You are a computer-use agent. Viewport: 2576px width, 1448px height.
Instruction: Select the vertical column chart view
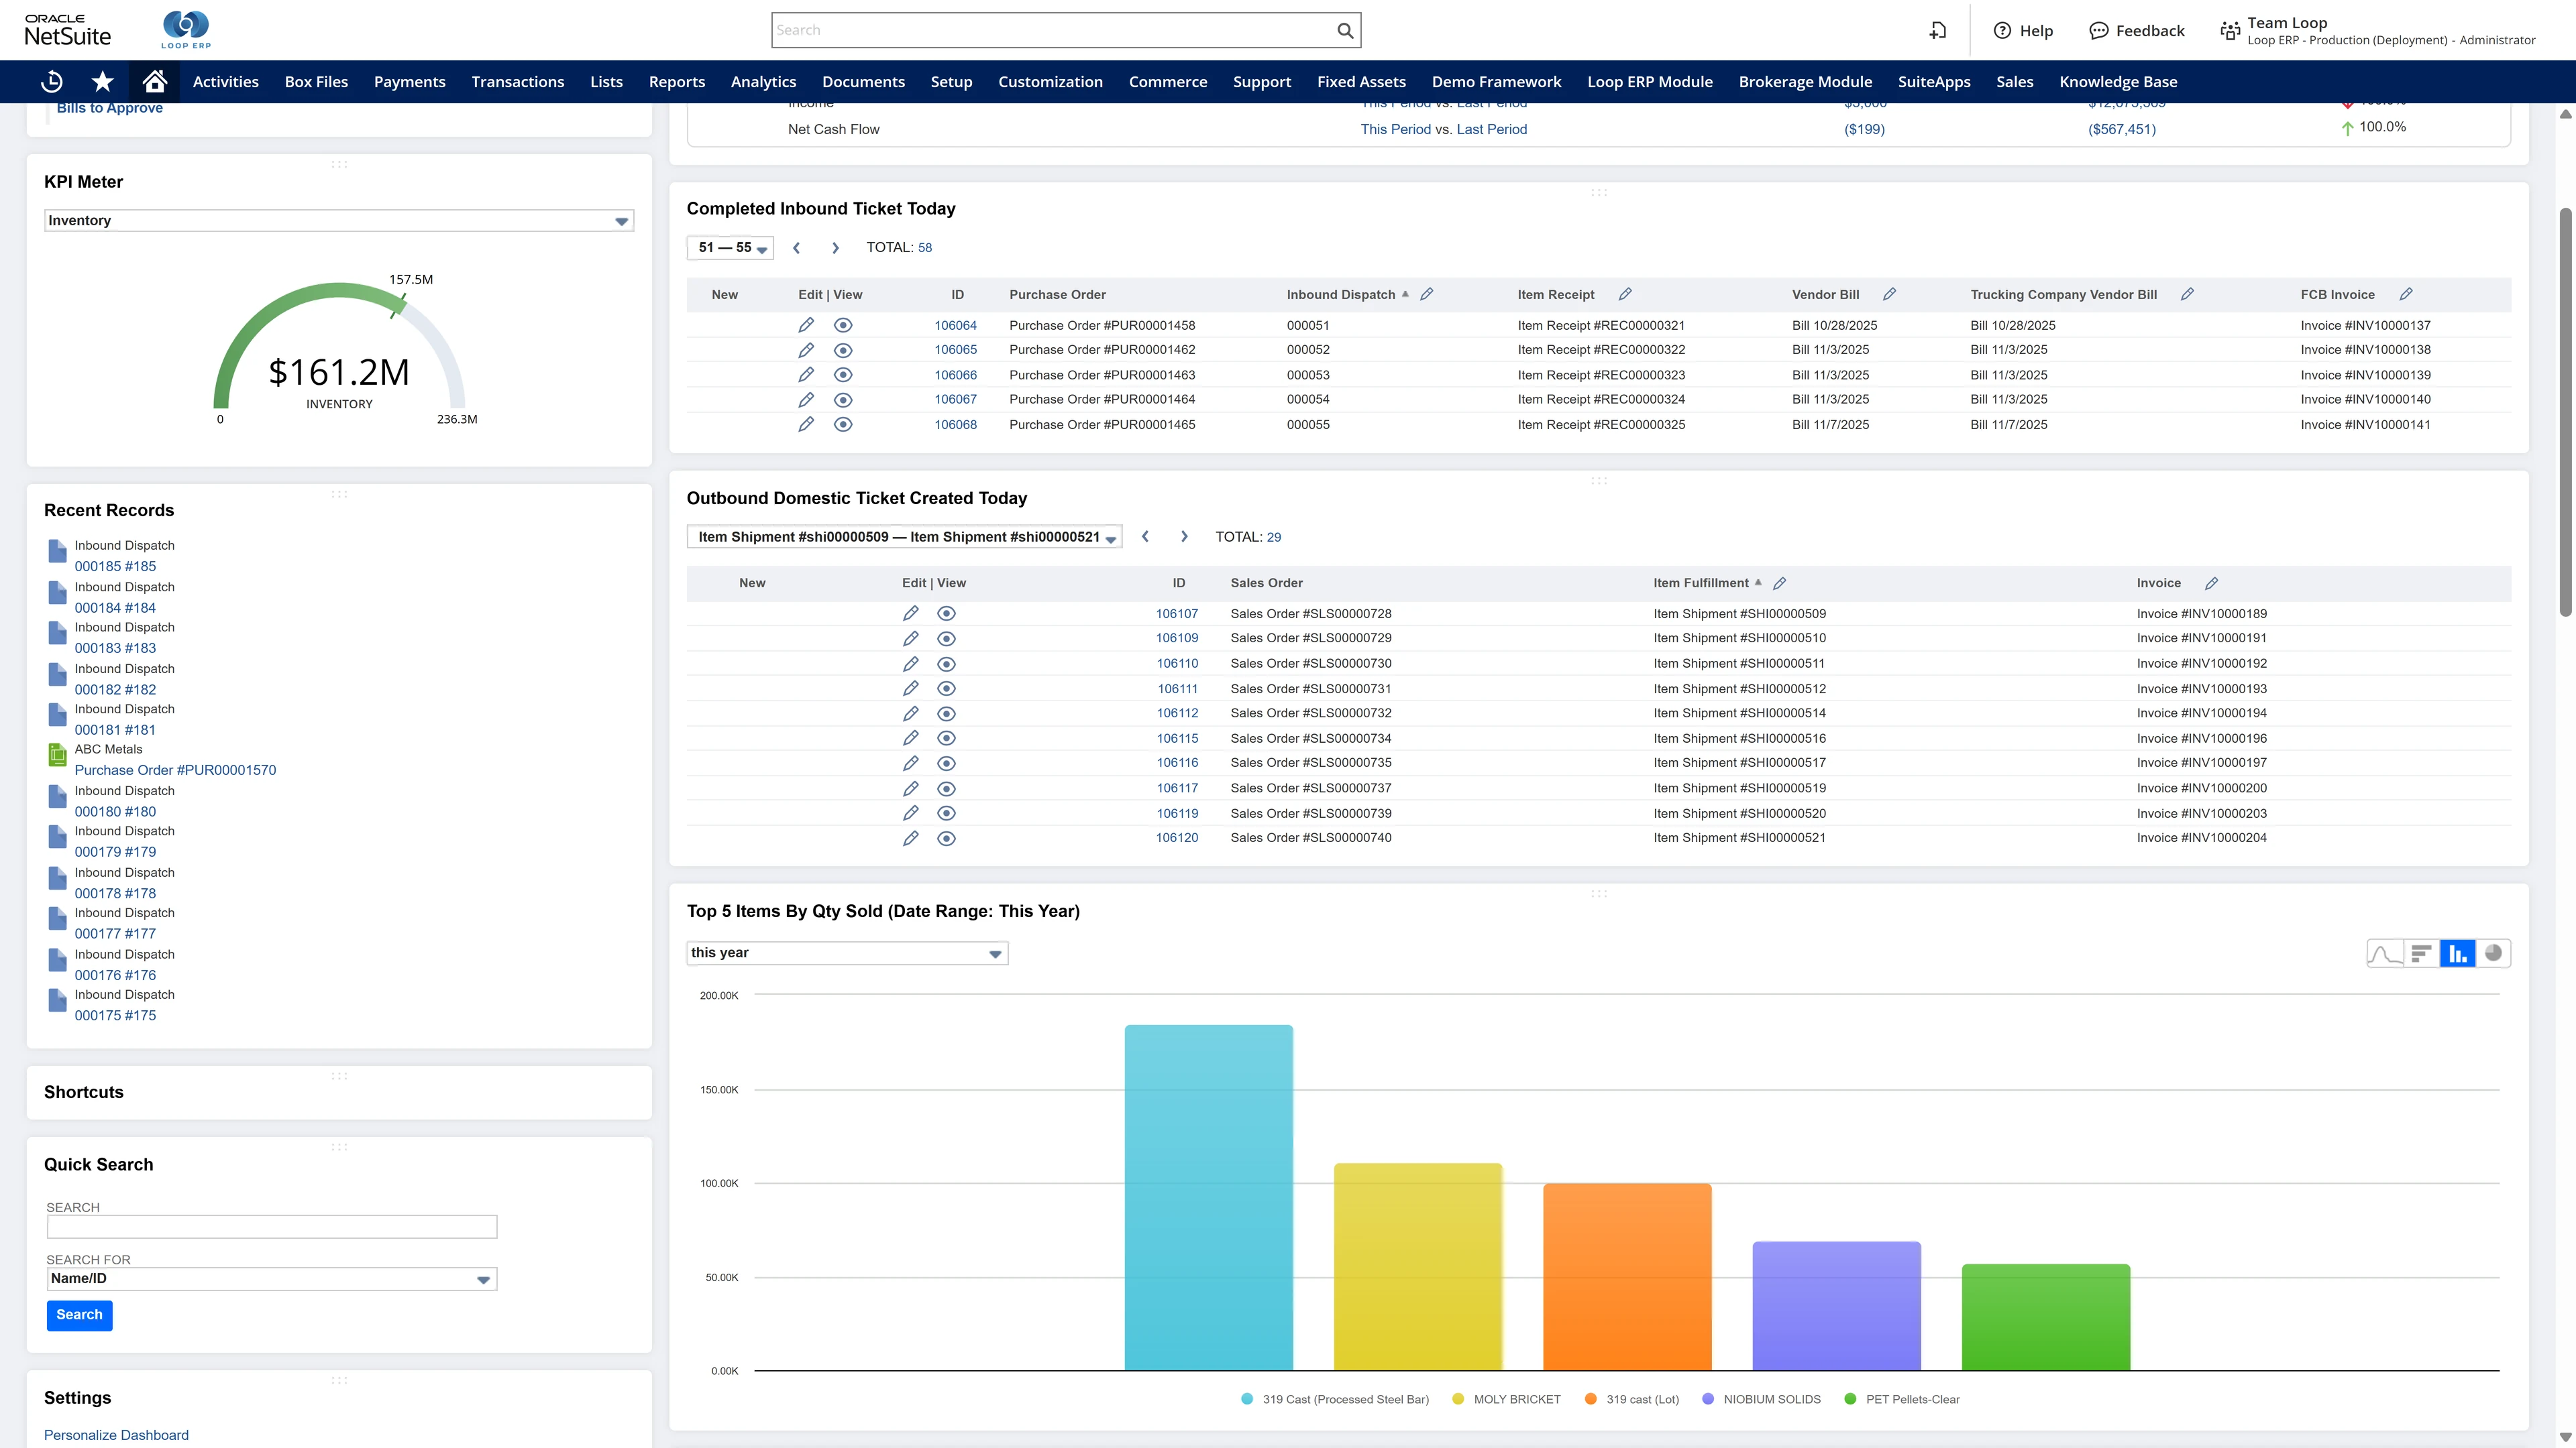point(2457,953)
